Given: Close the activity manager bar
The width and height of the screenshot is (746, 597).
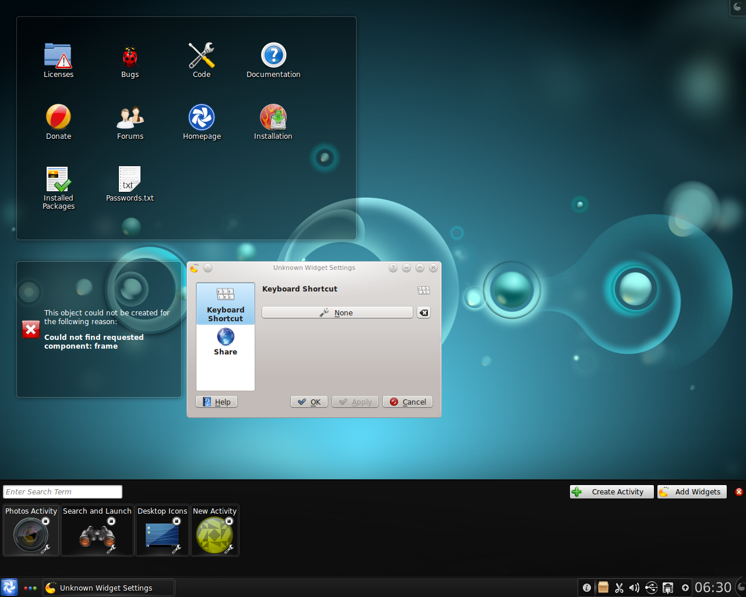Looking at the screenshot, I should click(x=739, y=491).
